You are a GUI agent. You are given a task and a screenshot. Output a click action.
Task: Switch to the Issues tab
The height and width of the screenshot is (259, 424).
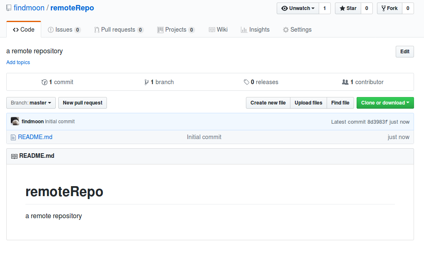(x=64, y=30)
